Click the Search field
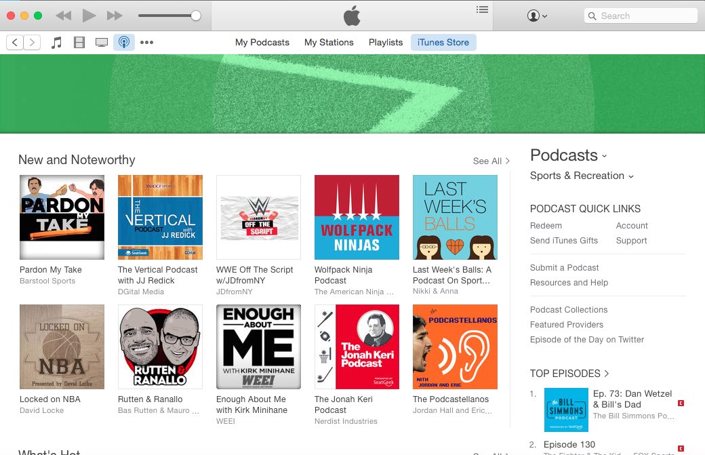 coord(641,16)
